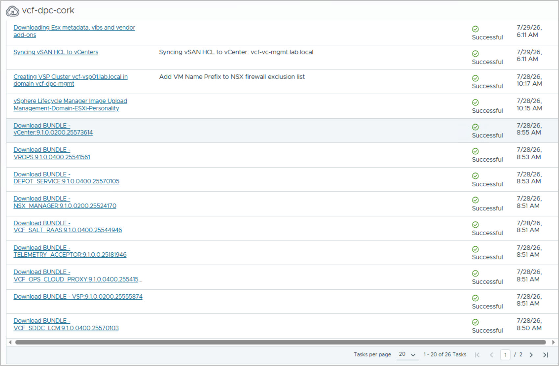
Task: Click success icon for VSP bundle download
Action: coord(475,298)
